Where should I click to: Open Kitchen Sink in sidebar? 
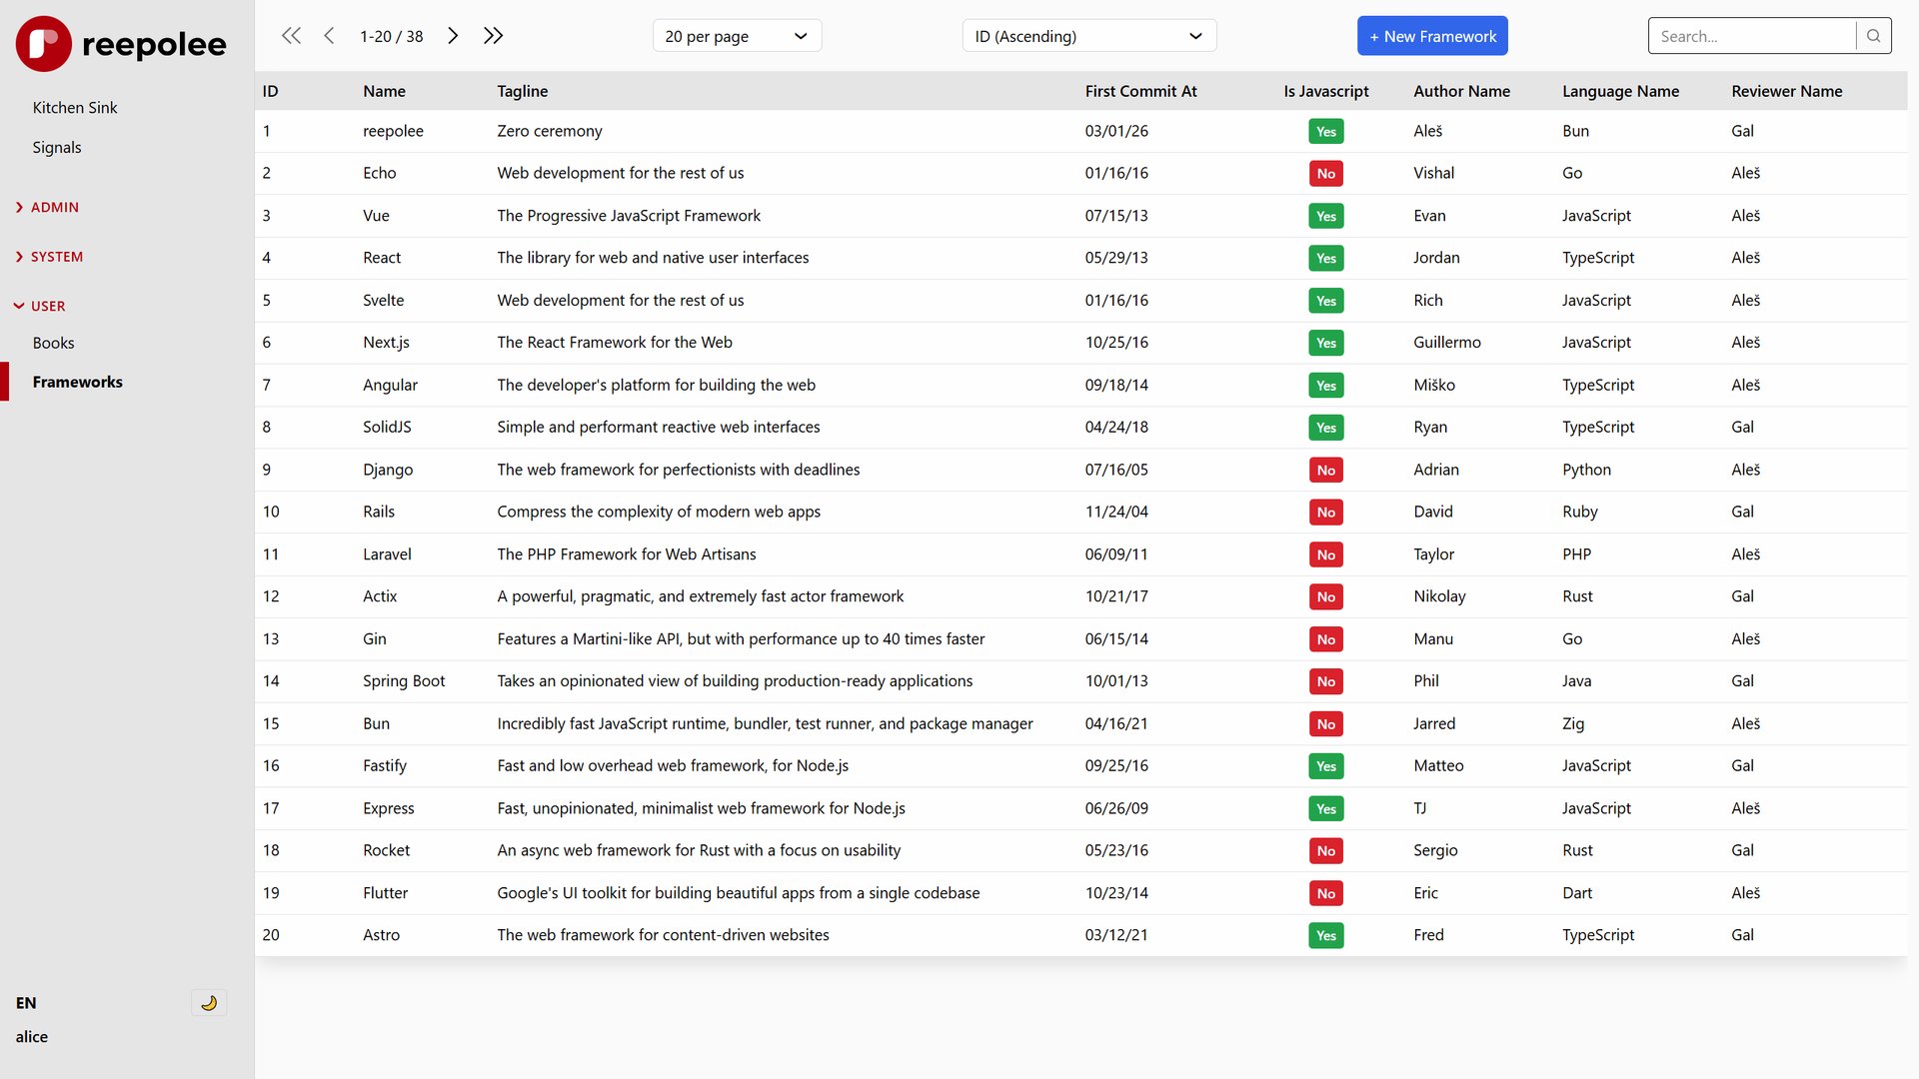coord(75,108)
